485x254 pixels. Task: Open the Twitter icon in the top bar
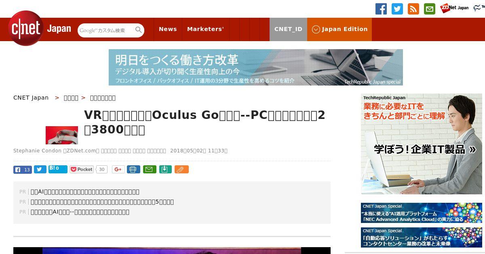(x=397, y=9)
